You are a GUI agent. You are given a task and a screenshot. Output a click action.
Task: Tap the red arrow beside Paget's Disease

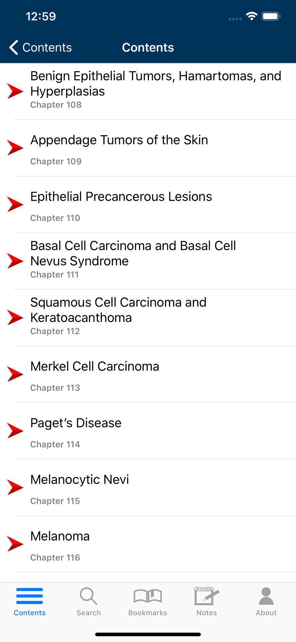tap(15, 430)
